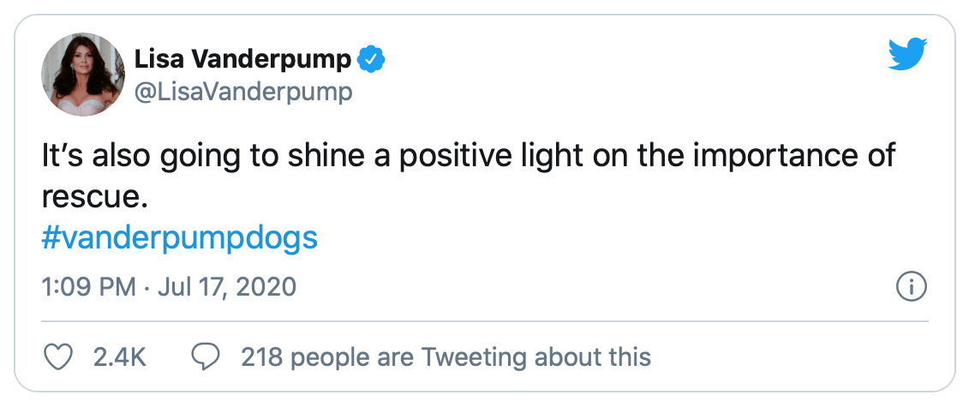This screenshot has height=413, width=975.
Task: Click the blue verified badge
Action: pos(371,60)
